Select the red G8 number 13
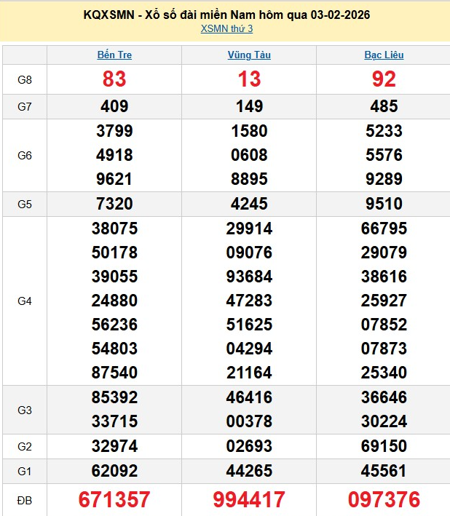Viewport: 450px width, 516px height. (249, 79)
